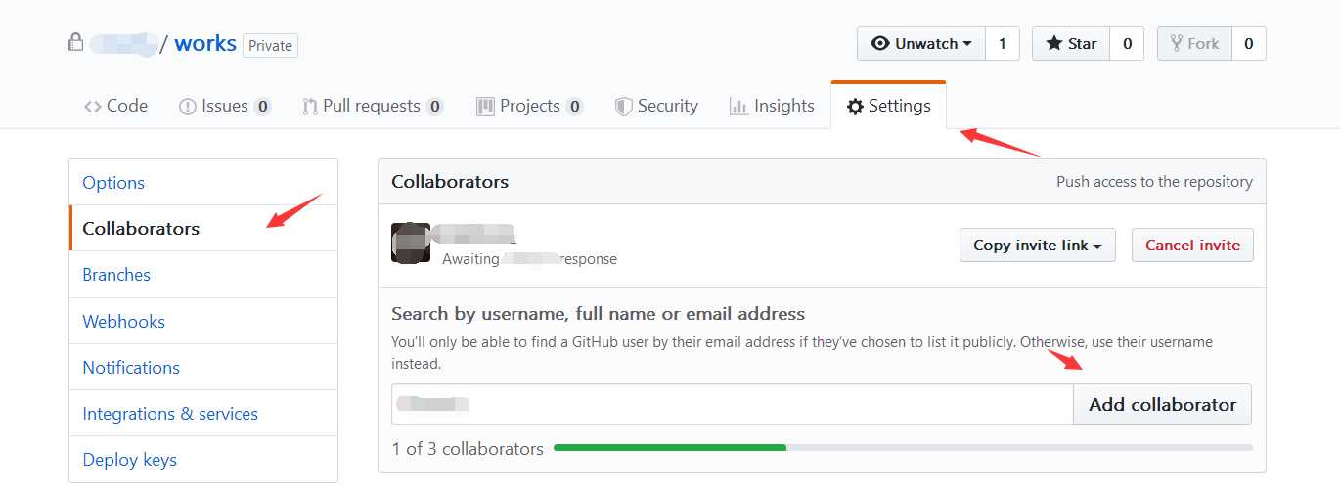Open the works repository link
1340x492 pixels.
[x=205, y=44]
